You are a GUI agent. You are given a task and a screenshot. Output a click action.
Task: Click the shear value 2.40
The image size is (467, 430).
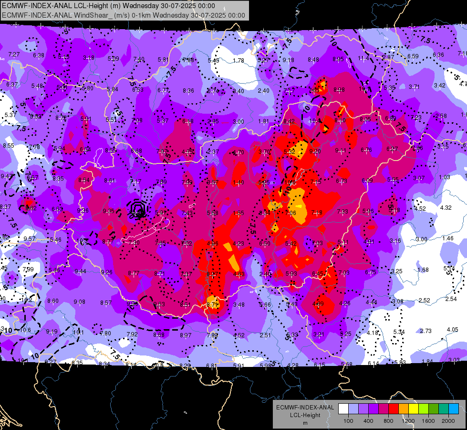[x=264, y=90]
